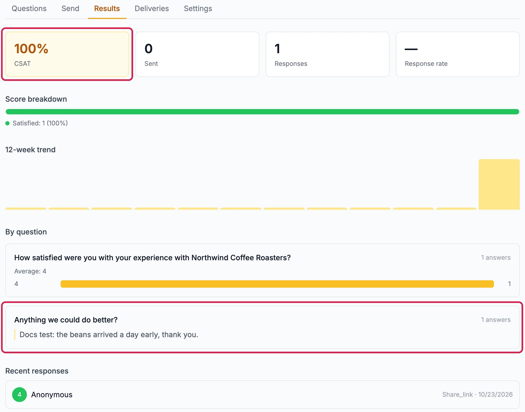Click the Northwind Coffee Roasters satisfaction question
Viewport: 525px width, 412px height.
[x=152, y=258]
